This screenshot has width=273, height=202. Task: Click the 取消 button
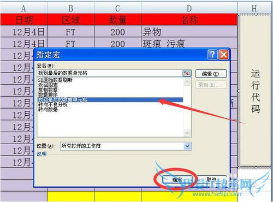211,180
